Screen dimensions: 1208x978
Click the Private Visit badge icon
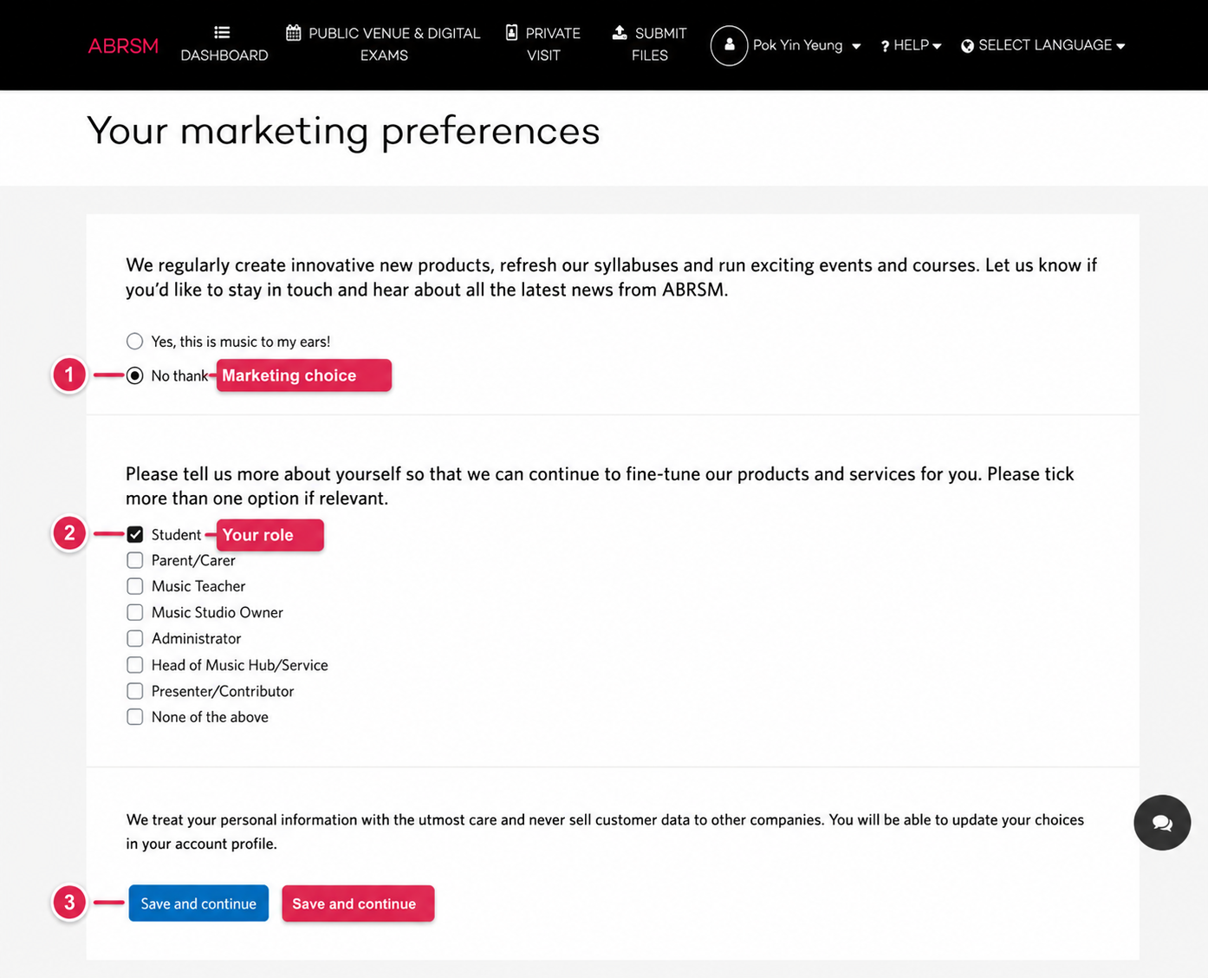511,33
